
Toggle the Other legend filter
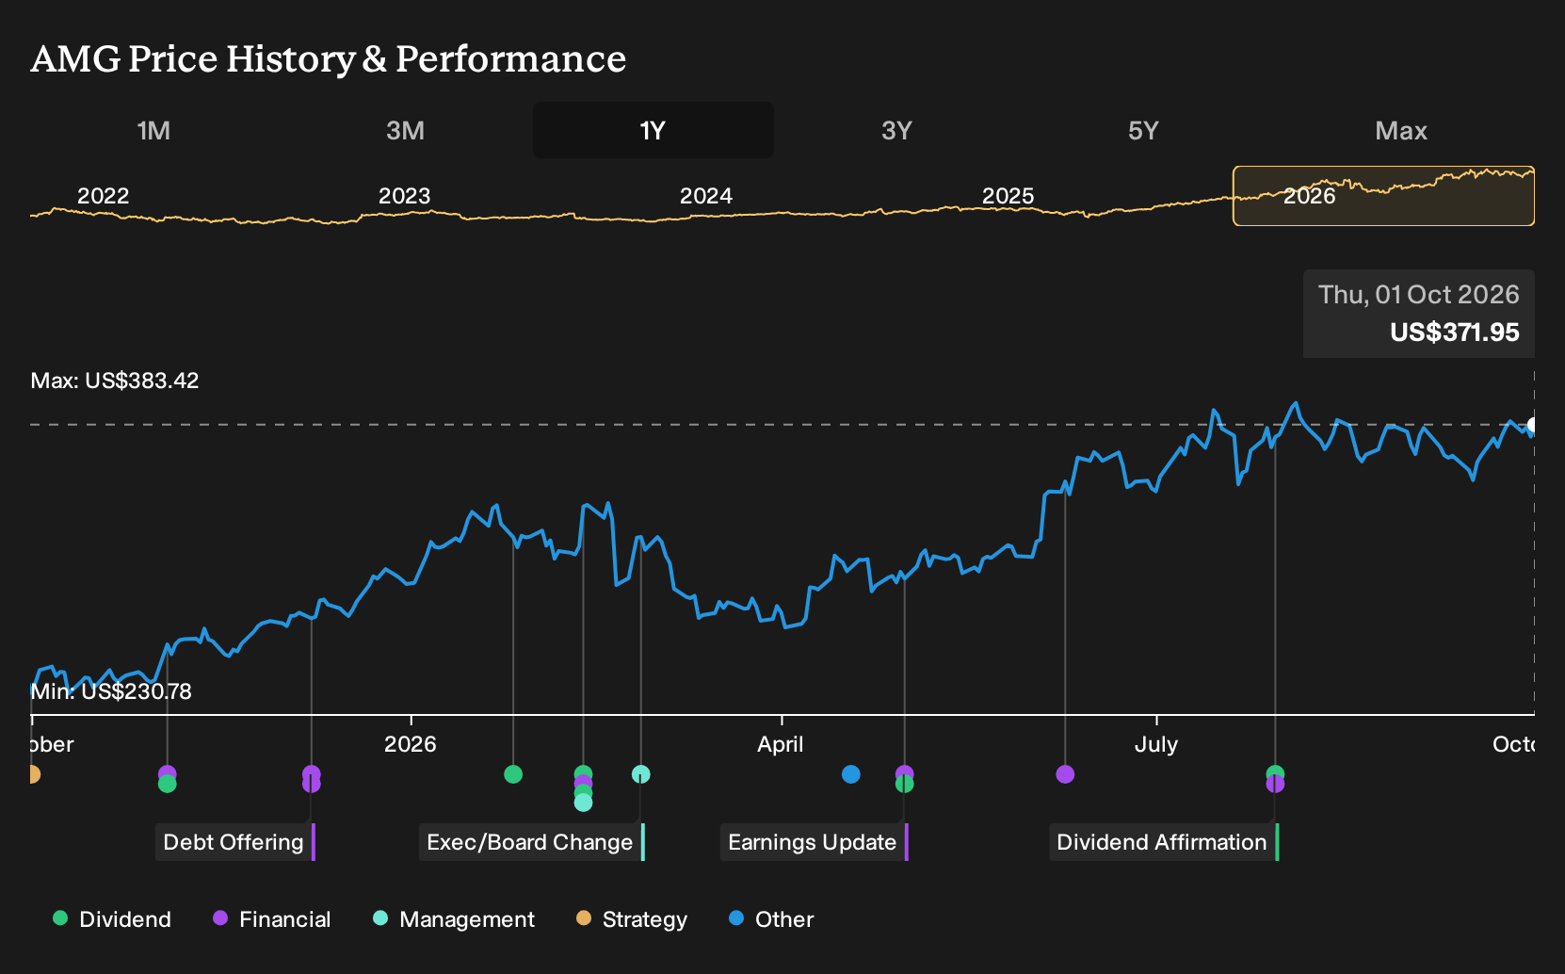click(x=771, y=919)
